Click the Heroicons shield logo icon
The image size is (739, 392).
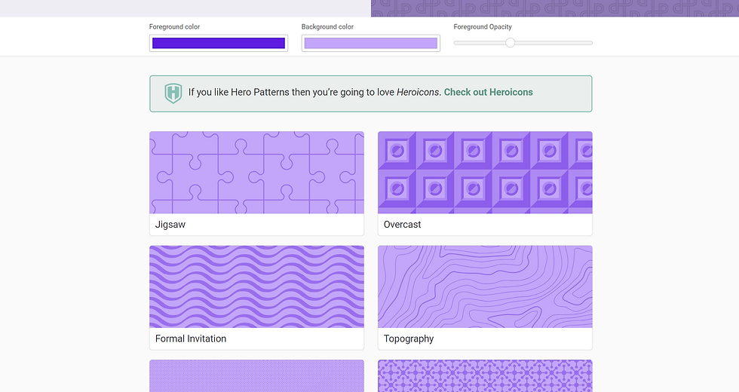(x=173, y=93)
